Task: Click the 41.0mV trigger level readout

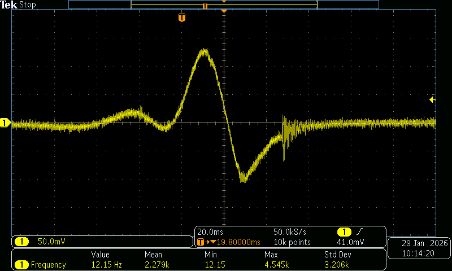Action: (x=350, y=242)
